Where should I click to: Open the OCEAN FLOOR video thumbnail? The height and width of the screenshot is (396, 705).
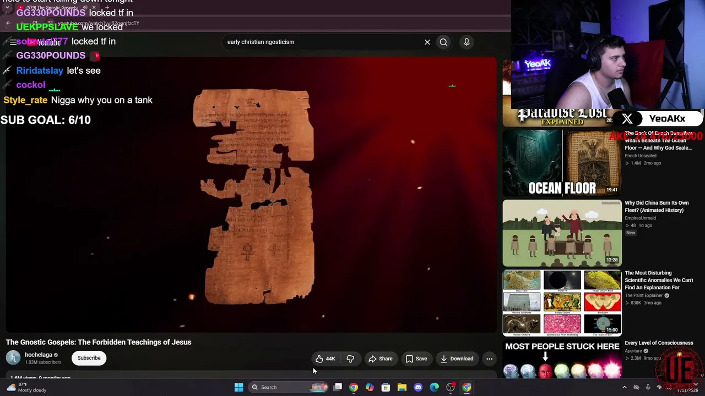tap(562, 163)
